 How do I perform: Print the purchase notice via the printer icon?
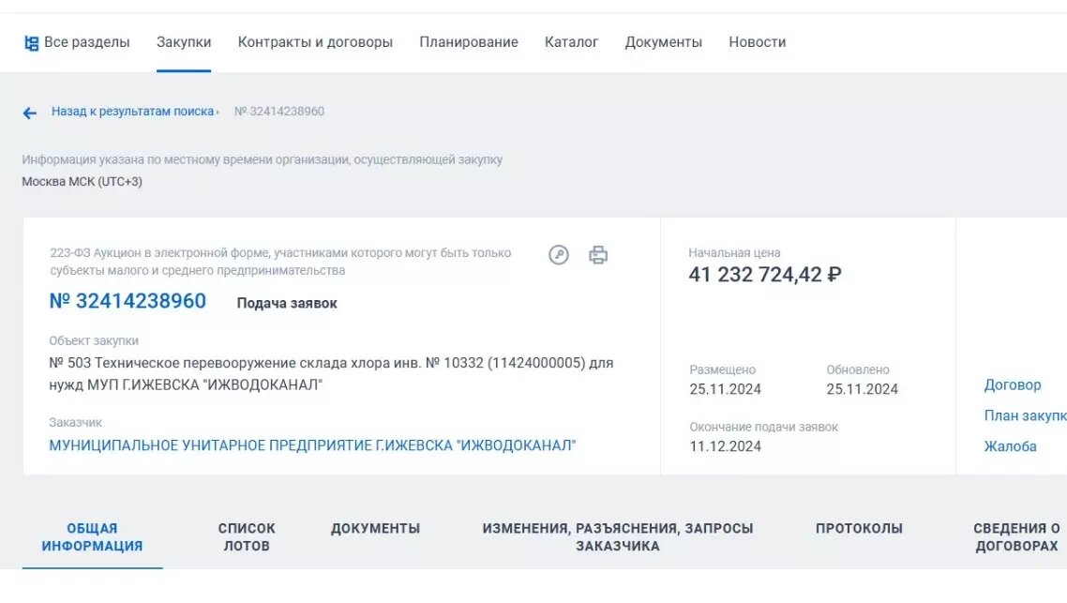click(598, 254)
